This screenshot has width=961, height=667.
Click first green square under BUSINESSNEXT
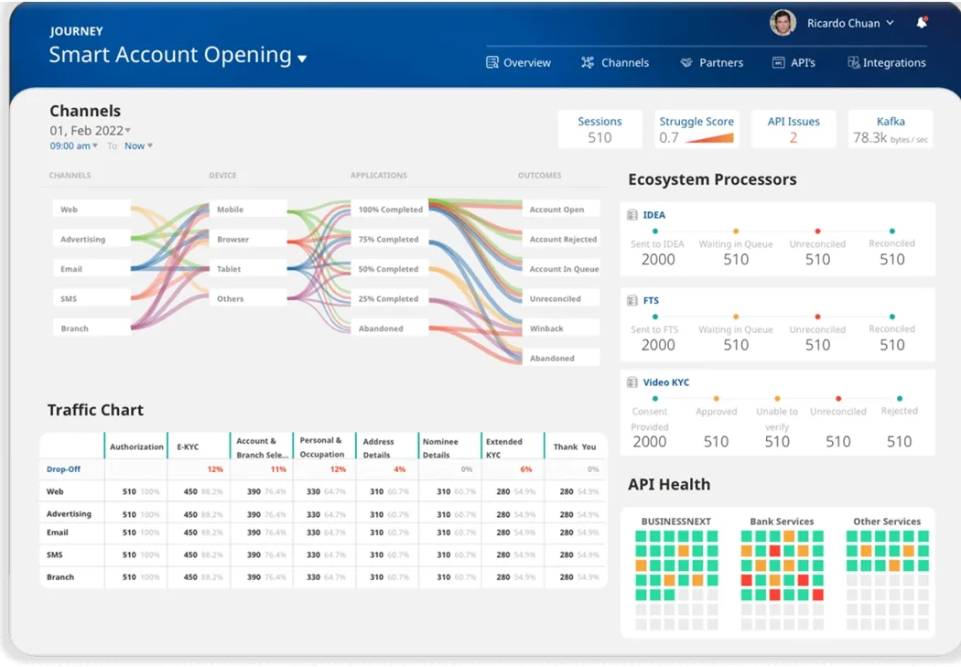coord(642,535)
